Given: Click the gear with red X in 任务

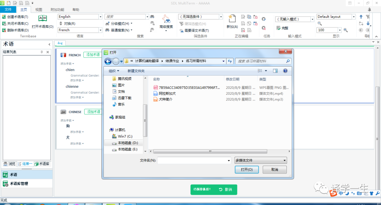Looking at the screenshot, I should [x=264, y=28].
